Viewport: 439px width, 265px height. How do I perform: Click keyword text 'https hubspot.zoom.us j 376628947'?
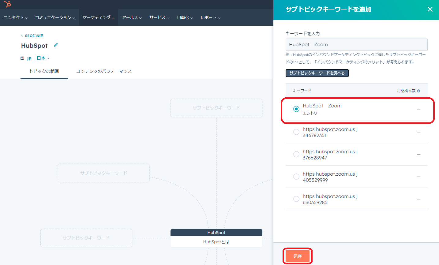pos(330,155)
